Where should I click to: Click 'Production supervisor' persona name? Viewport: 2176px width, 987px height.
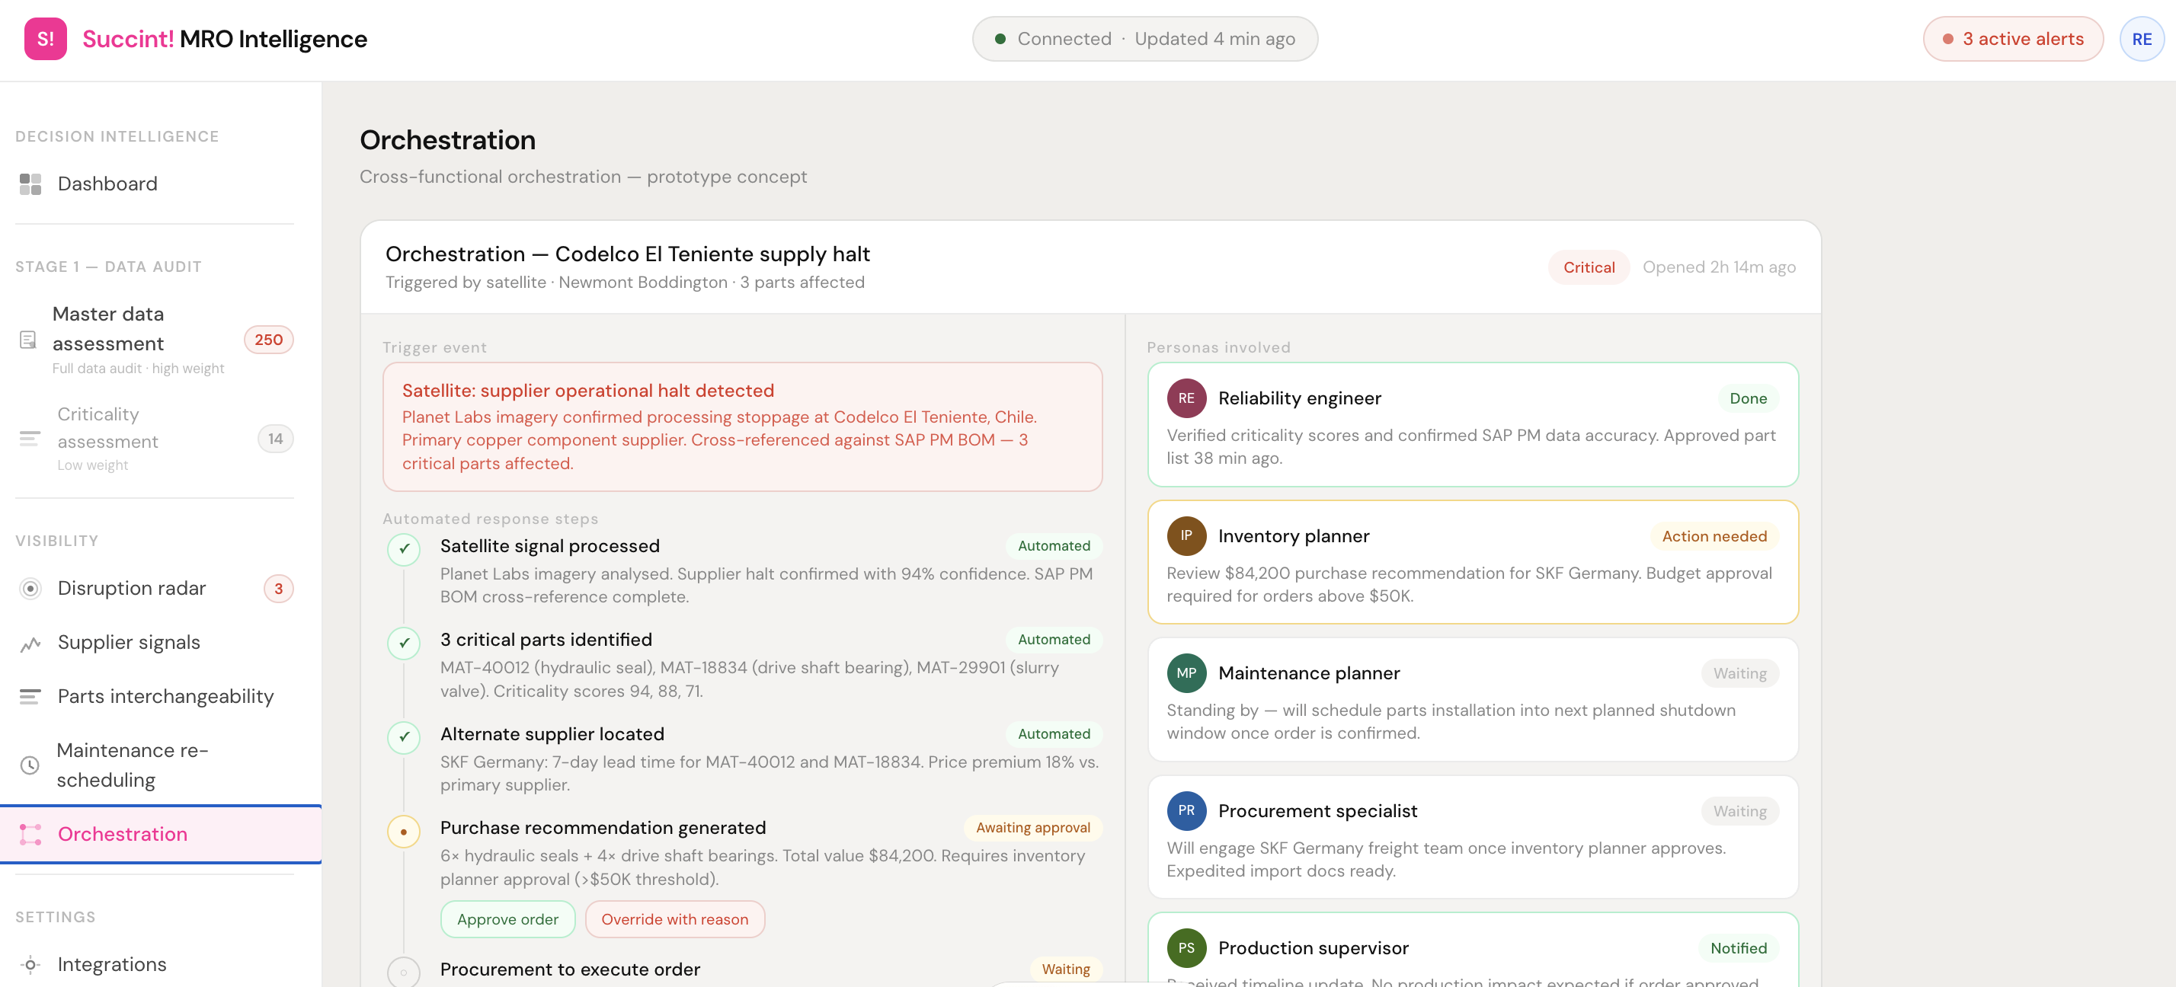coord(1314,948)
